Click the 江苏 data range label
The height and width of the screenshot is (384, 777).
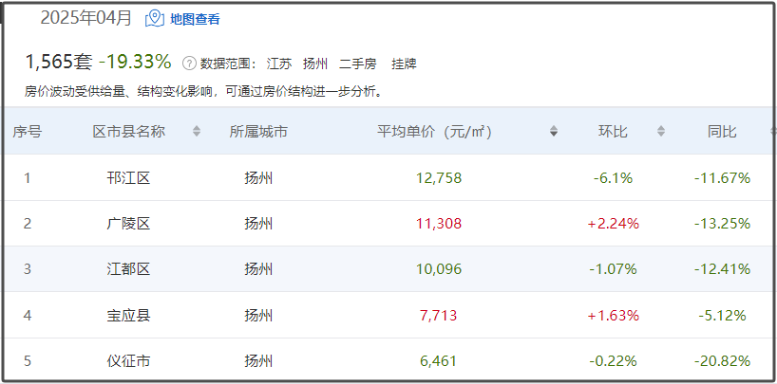[279, 64]
